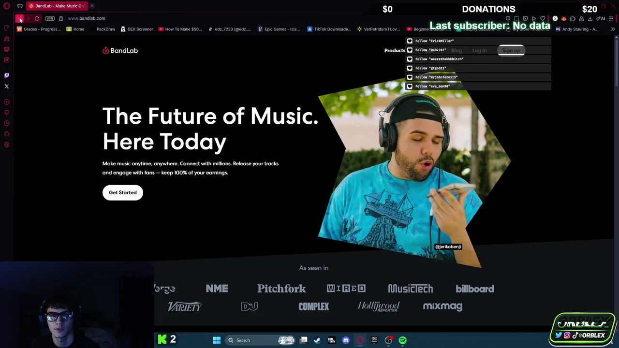Click the Complex press logo
The image size is (619, 348).
[314, 306]
